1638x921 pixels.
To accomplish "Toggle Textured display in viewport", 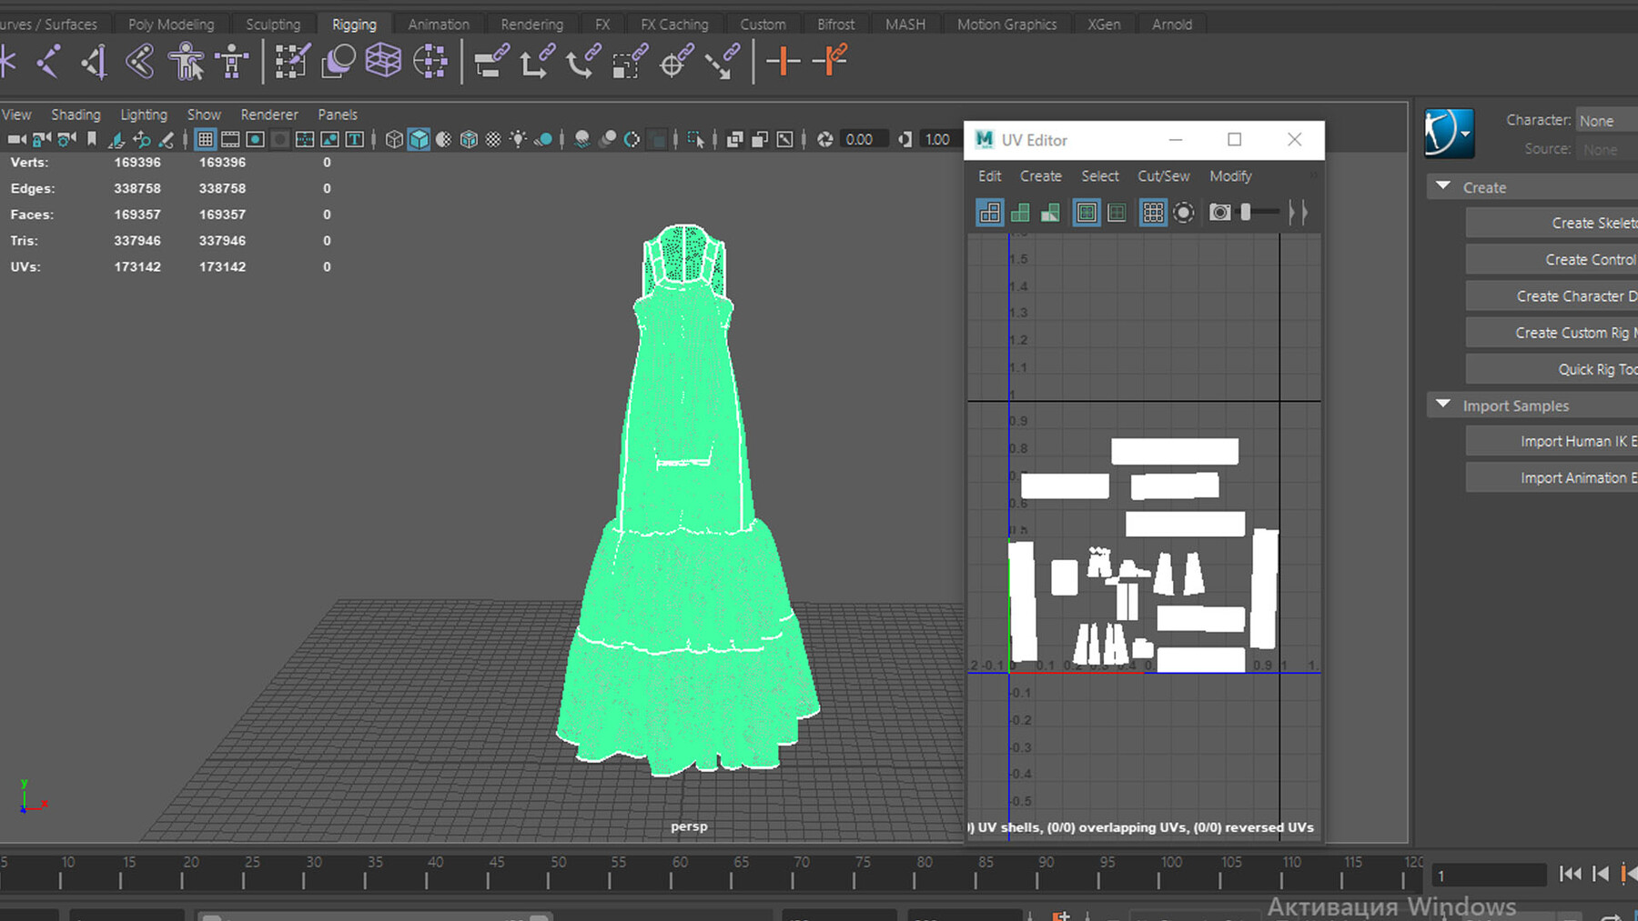I will [x=493, y=139].
